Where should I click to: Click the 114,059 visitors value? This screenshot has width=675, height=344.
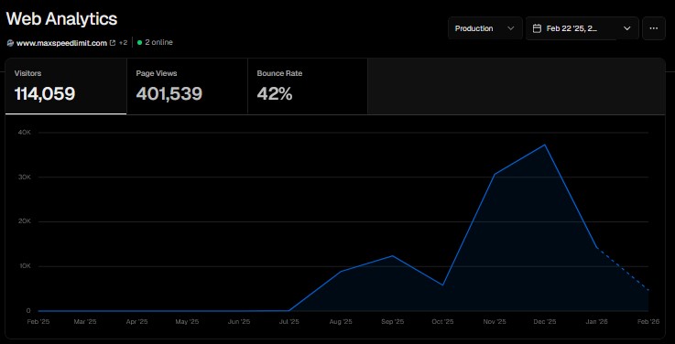45,93
